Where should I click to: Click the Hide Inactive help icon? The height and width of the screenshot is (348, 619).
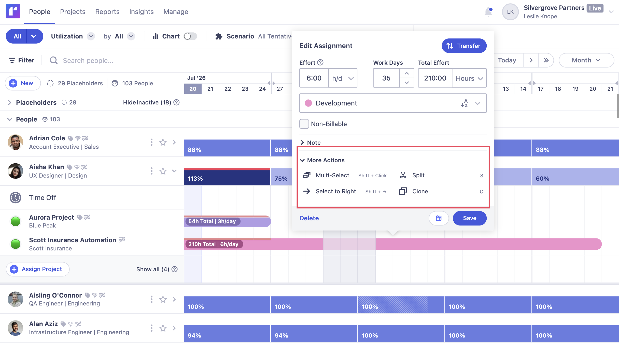176,102
